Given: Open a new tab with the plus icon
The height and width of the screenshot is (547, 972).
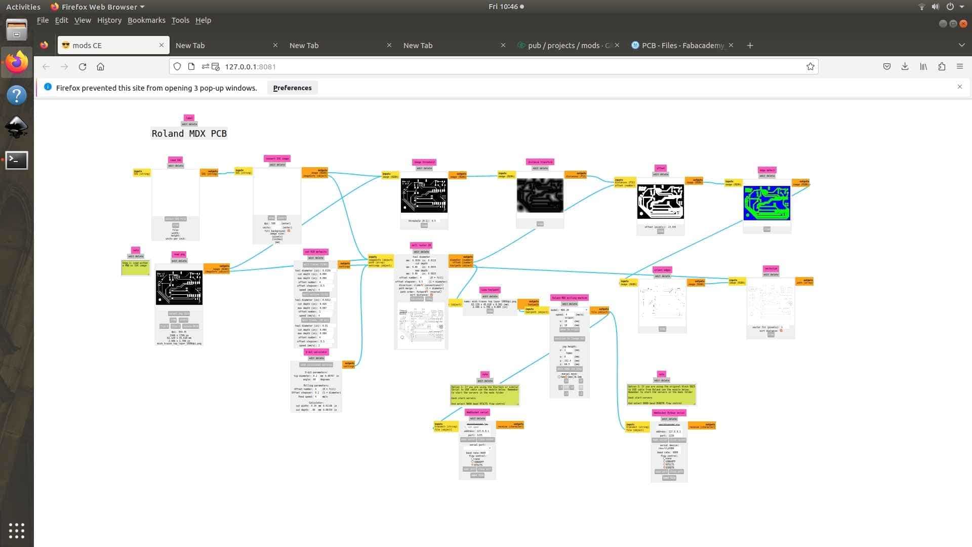Looking at the screenshot, I should (x=750, y=45).
